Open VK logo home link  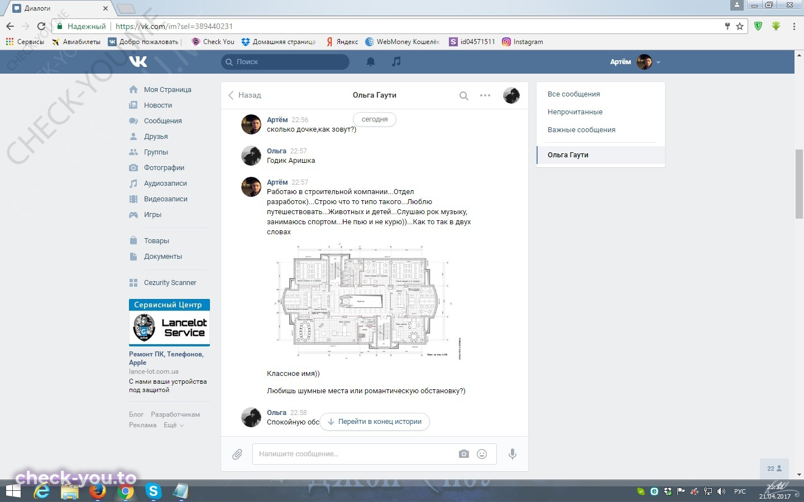pyautogui.click(x=138, y=61)
